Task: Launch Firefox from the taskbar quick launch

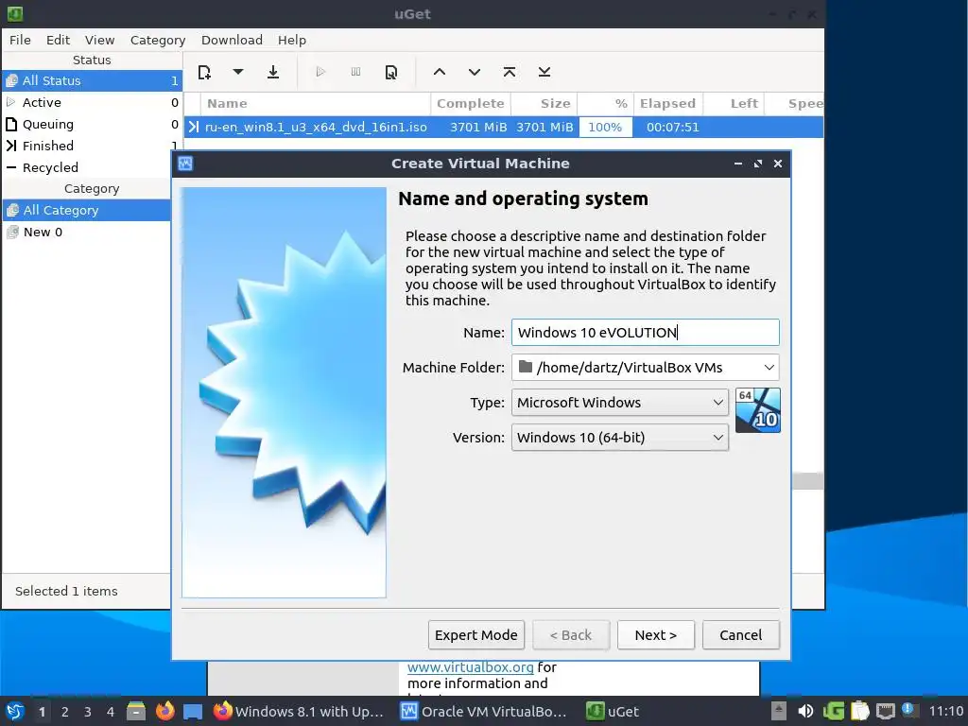Action: [x=164, y=711]
